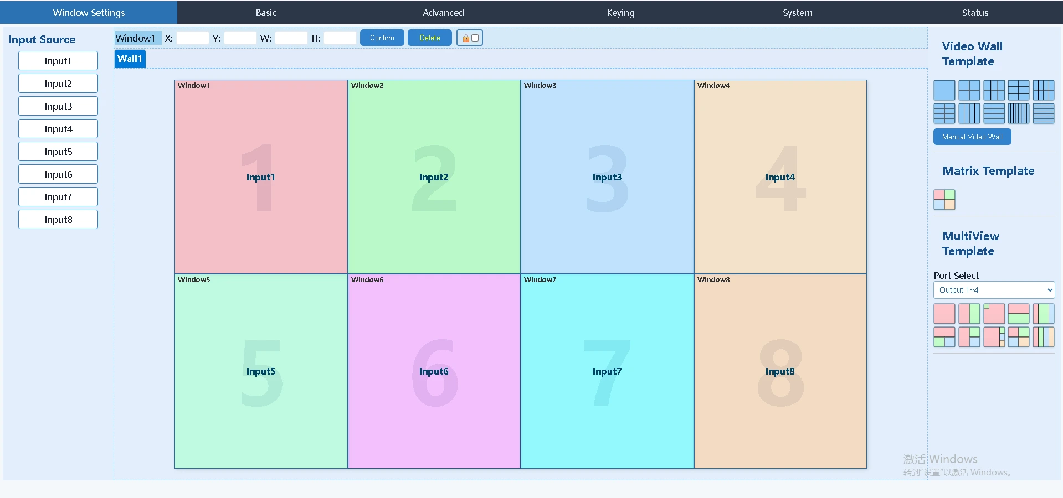
Task: Click the Confirm button
Action: click(x=382, y=38)
